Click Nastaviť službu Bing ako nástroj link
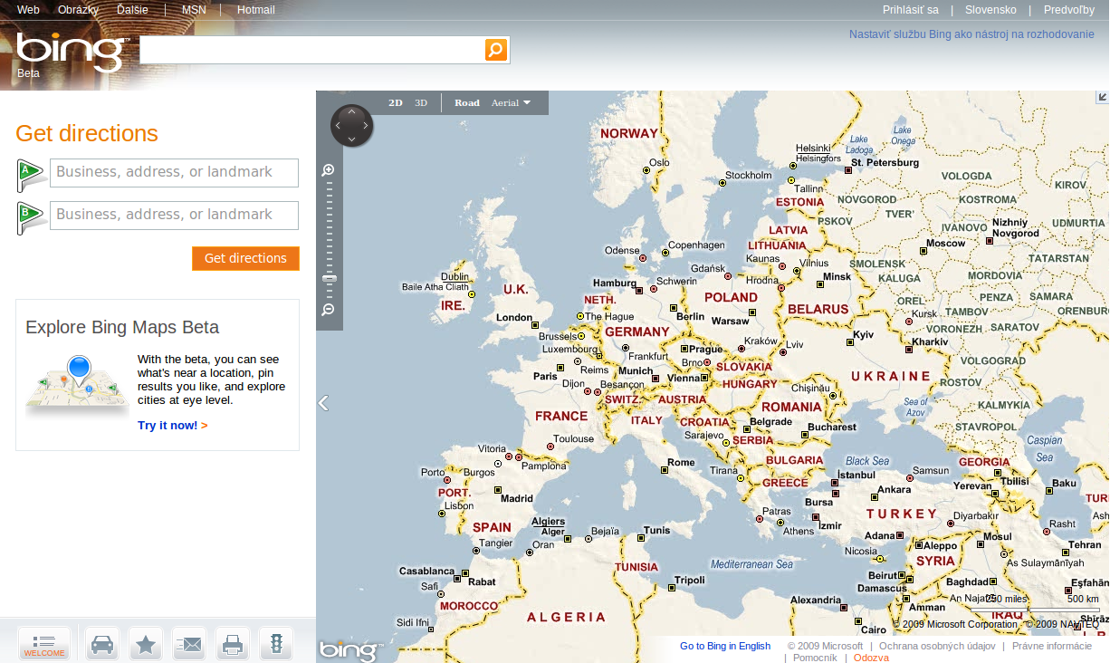This screenshot has width=1110, height=663. (x=971, y=34)
